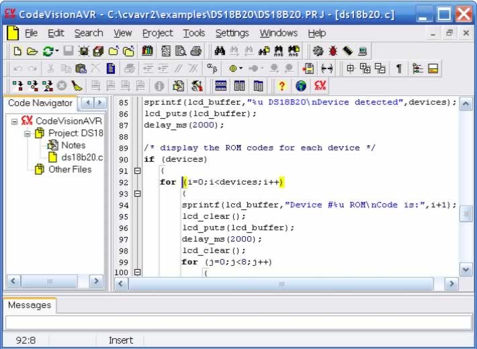Click the Match Braces double-arrow icon
Image resolution: width=477 pixels, height=349 pixels.
[327, 68]
